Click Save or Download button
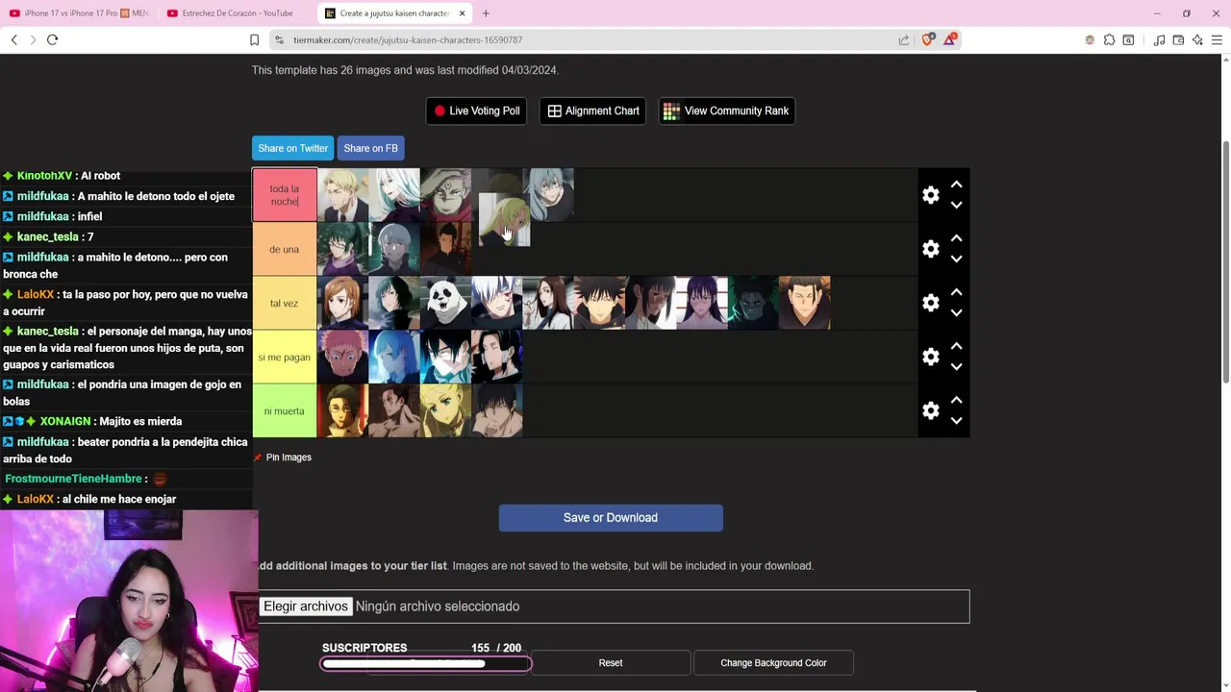This screenshot has width=1231, height=692. (x=611, y=517)
